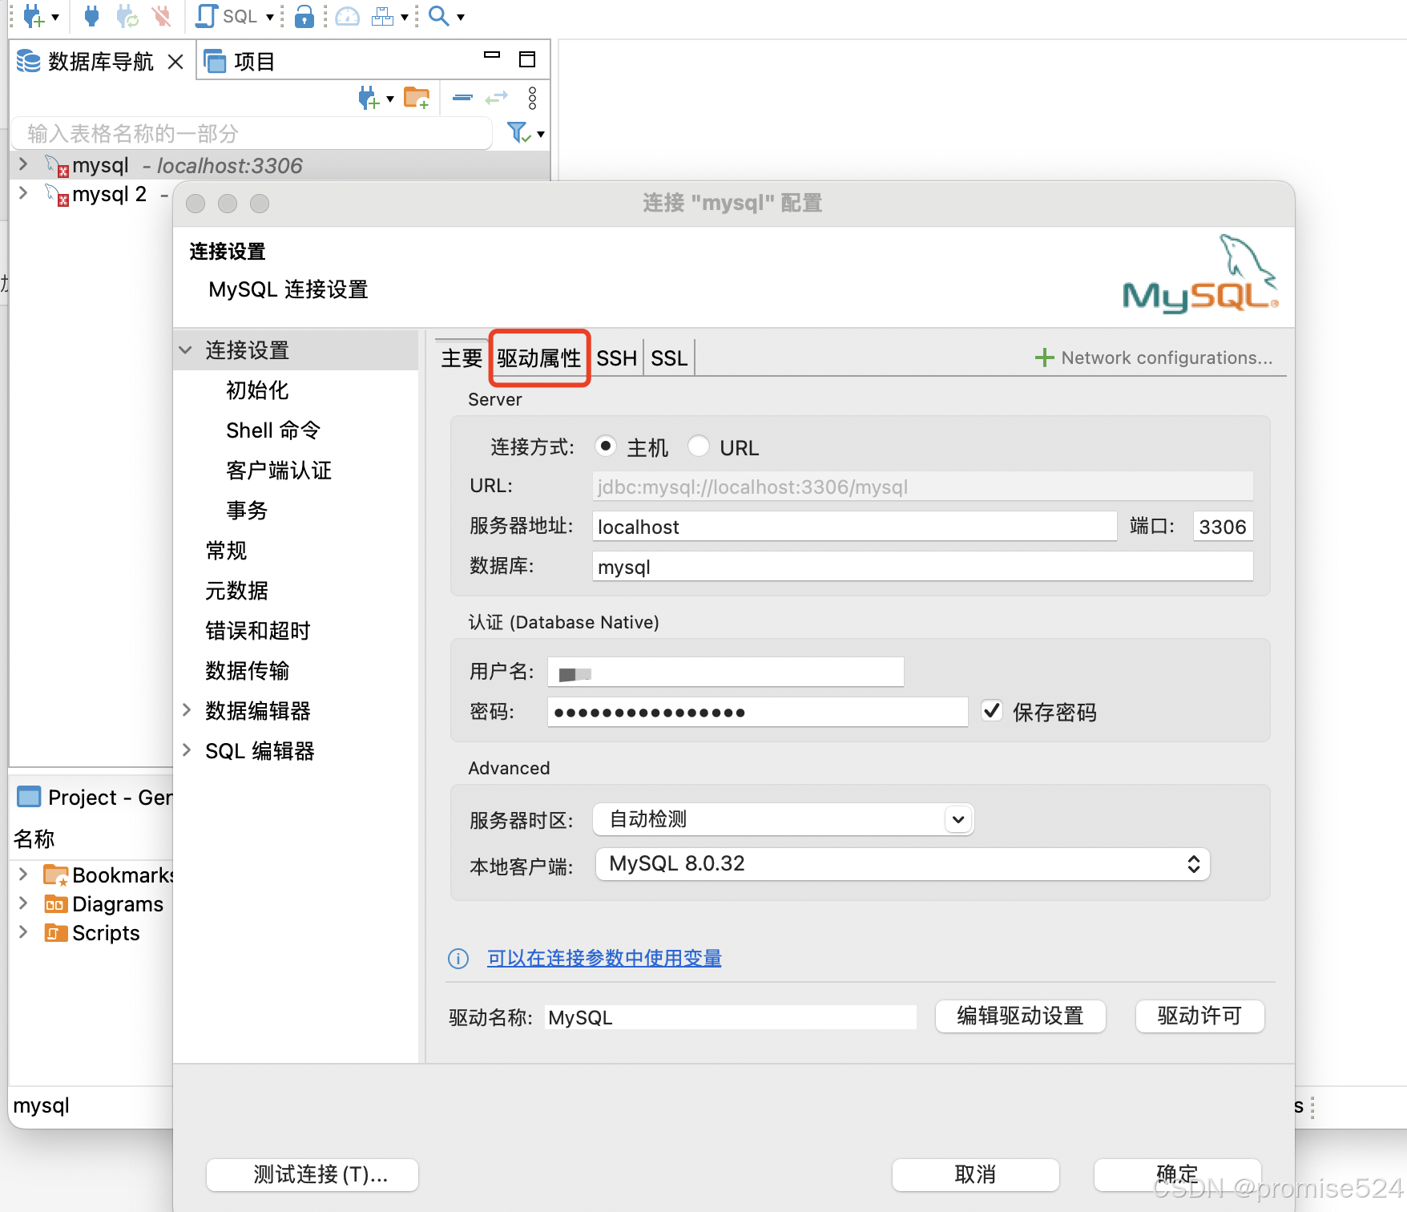
Task: Click the 编辑驱动设置 button
Action: tap(1020, 1016)
